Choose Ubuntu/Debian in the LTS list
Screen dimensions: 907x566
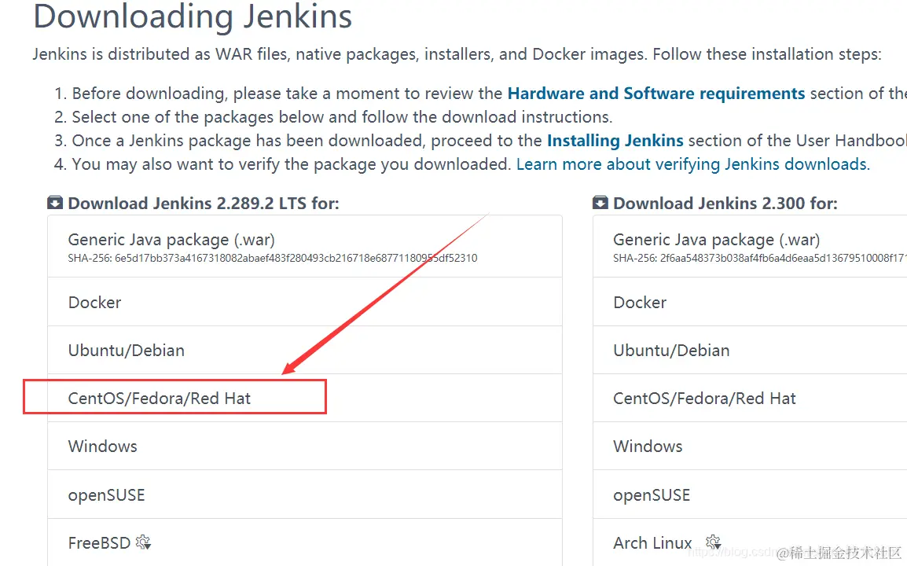coord(305,350)
